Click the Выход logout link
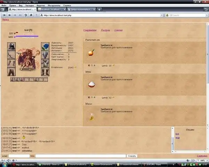The image size is (209, 167). (6, 19)
